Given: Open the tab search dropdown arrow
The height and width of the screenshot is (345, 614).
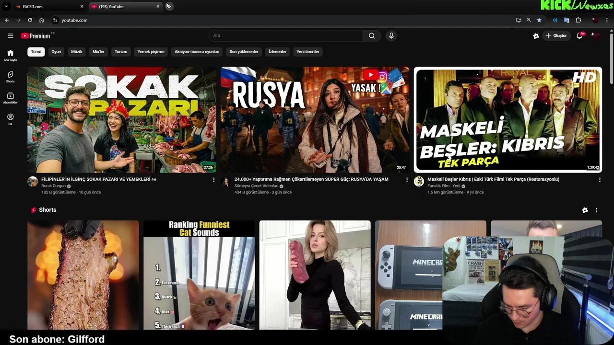Looking at the screenshot, I should [x=6, y=6].
